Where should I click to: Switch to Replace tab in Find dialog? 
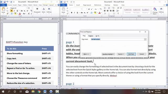coord(91,36)
